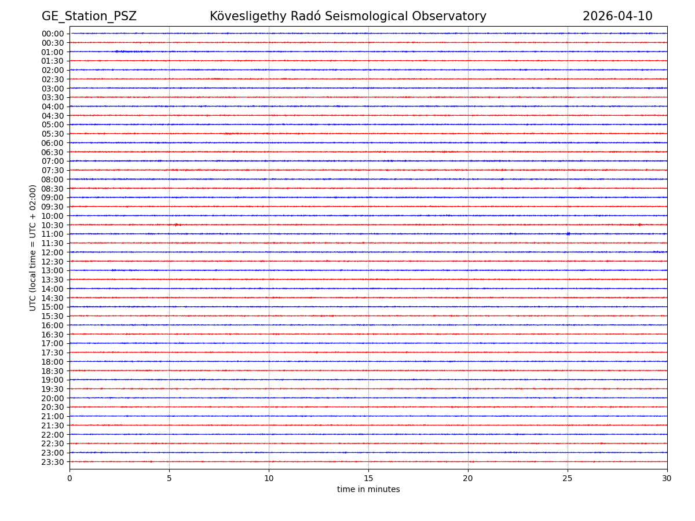695x521 pixels.
Task: Click the red burst near minute 5 on 10:30 trace
Action: point(177,225)
